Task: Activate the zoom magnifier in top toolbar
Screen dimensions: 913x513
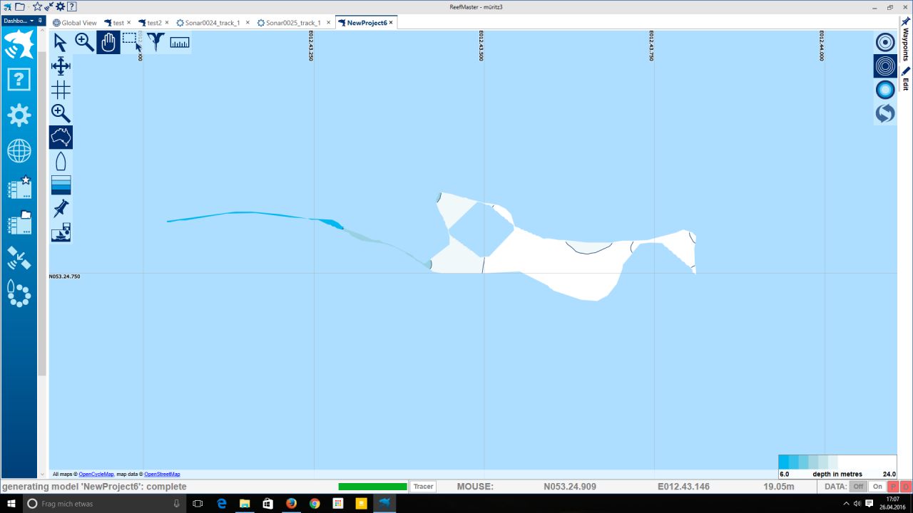Action: [84, 43]
